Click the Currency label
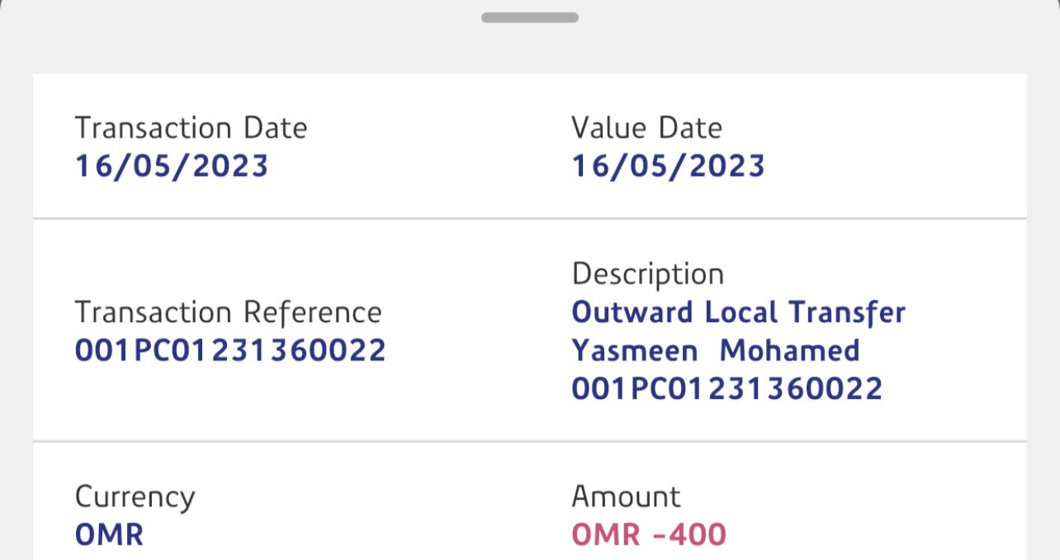Viewport: 1060px width, 560px height. coord(135,497)
